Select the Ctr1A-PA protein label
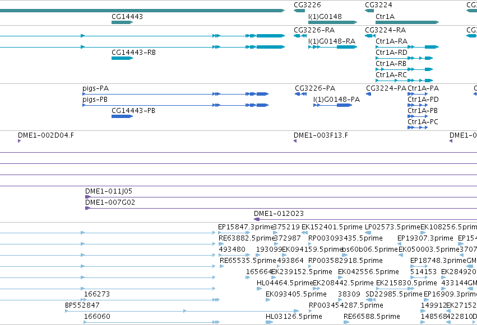This screenshot has height=325, width=477. pyautogui.click(x=423, y=88)
